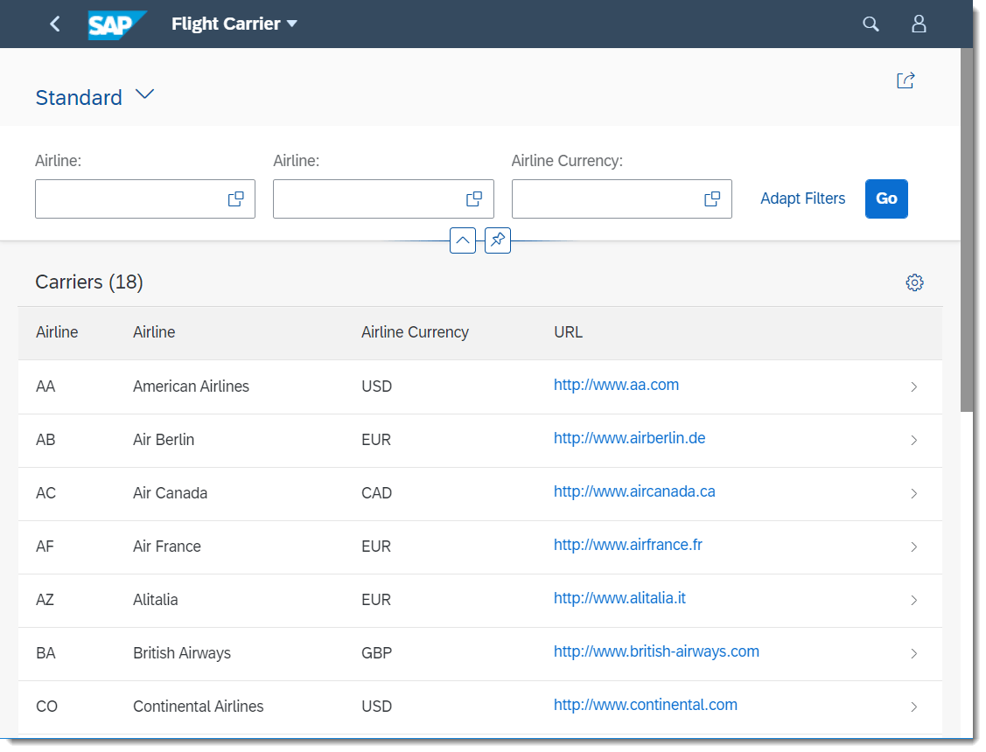Open table settings via the gear icon
This screenshot has height=752, width=986.
914,282
